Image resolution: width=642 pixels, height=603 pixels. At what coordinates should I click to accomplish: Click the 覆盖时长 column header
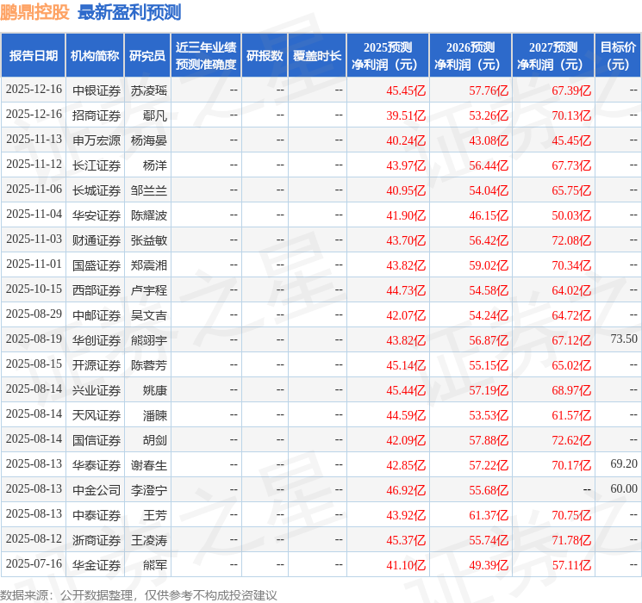[x=317, y=56]
